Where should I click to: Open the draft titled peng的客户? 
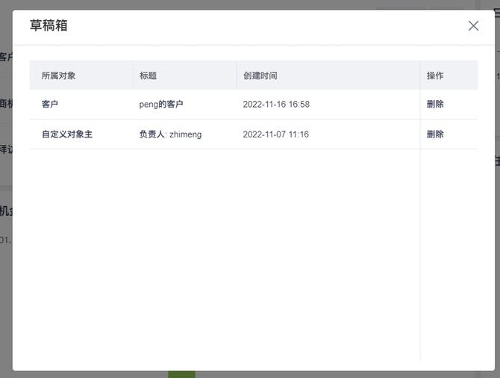coord(161,105)
